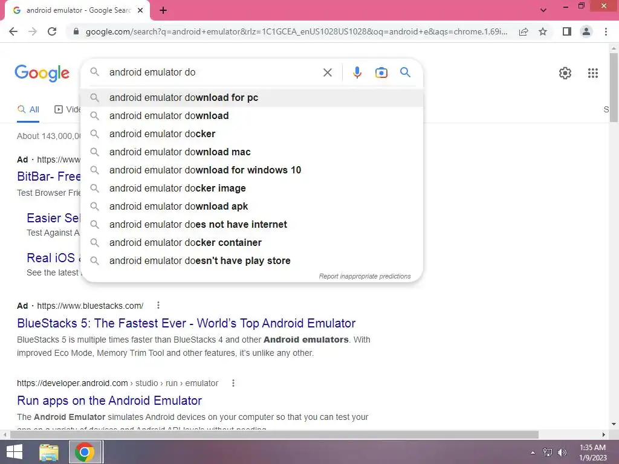Viewport: 619px width, 464px height.
Task: Select suggestion android emulator download
Action: (x=252, y=115)
